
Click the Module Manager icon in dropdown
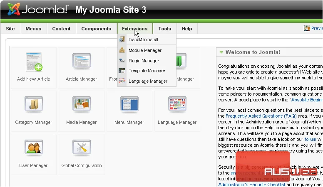(x=122, y=50)
